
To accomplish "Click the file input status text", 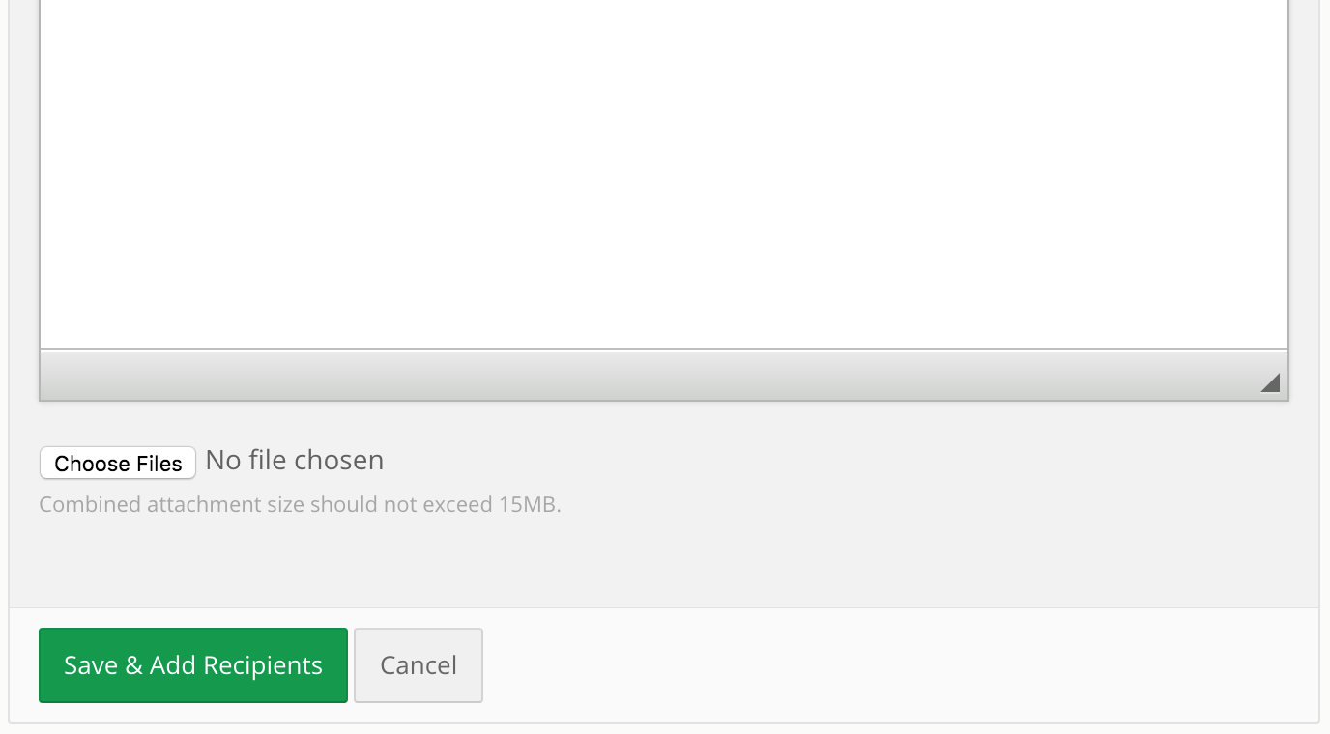I will pyautogui.click(x=295, y=460).
